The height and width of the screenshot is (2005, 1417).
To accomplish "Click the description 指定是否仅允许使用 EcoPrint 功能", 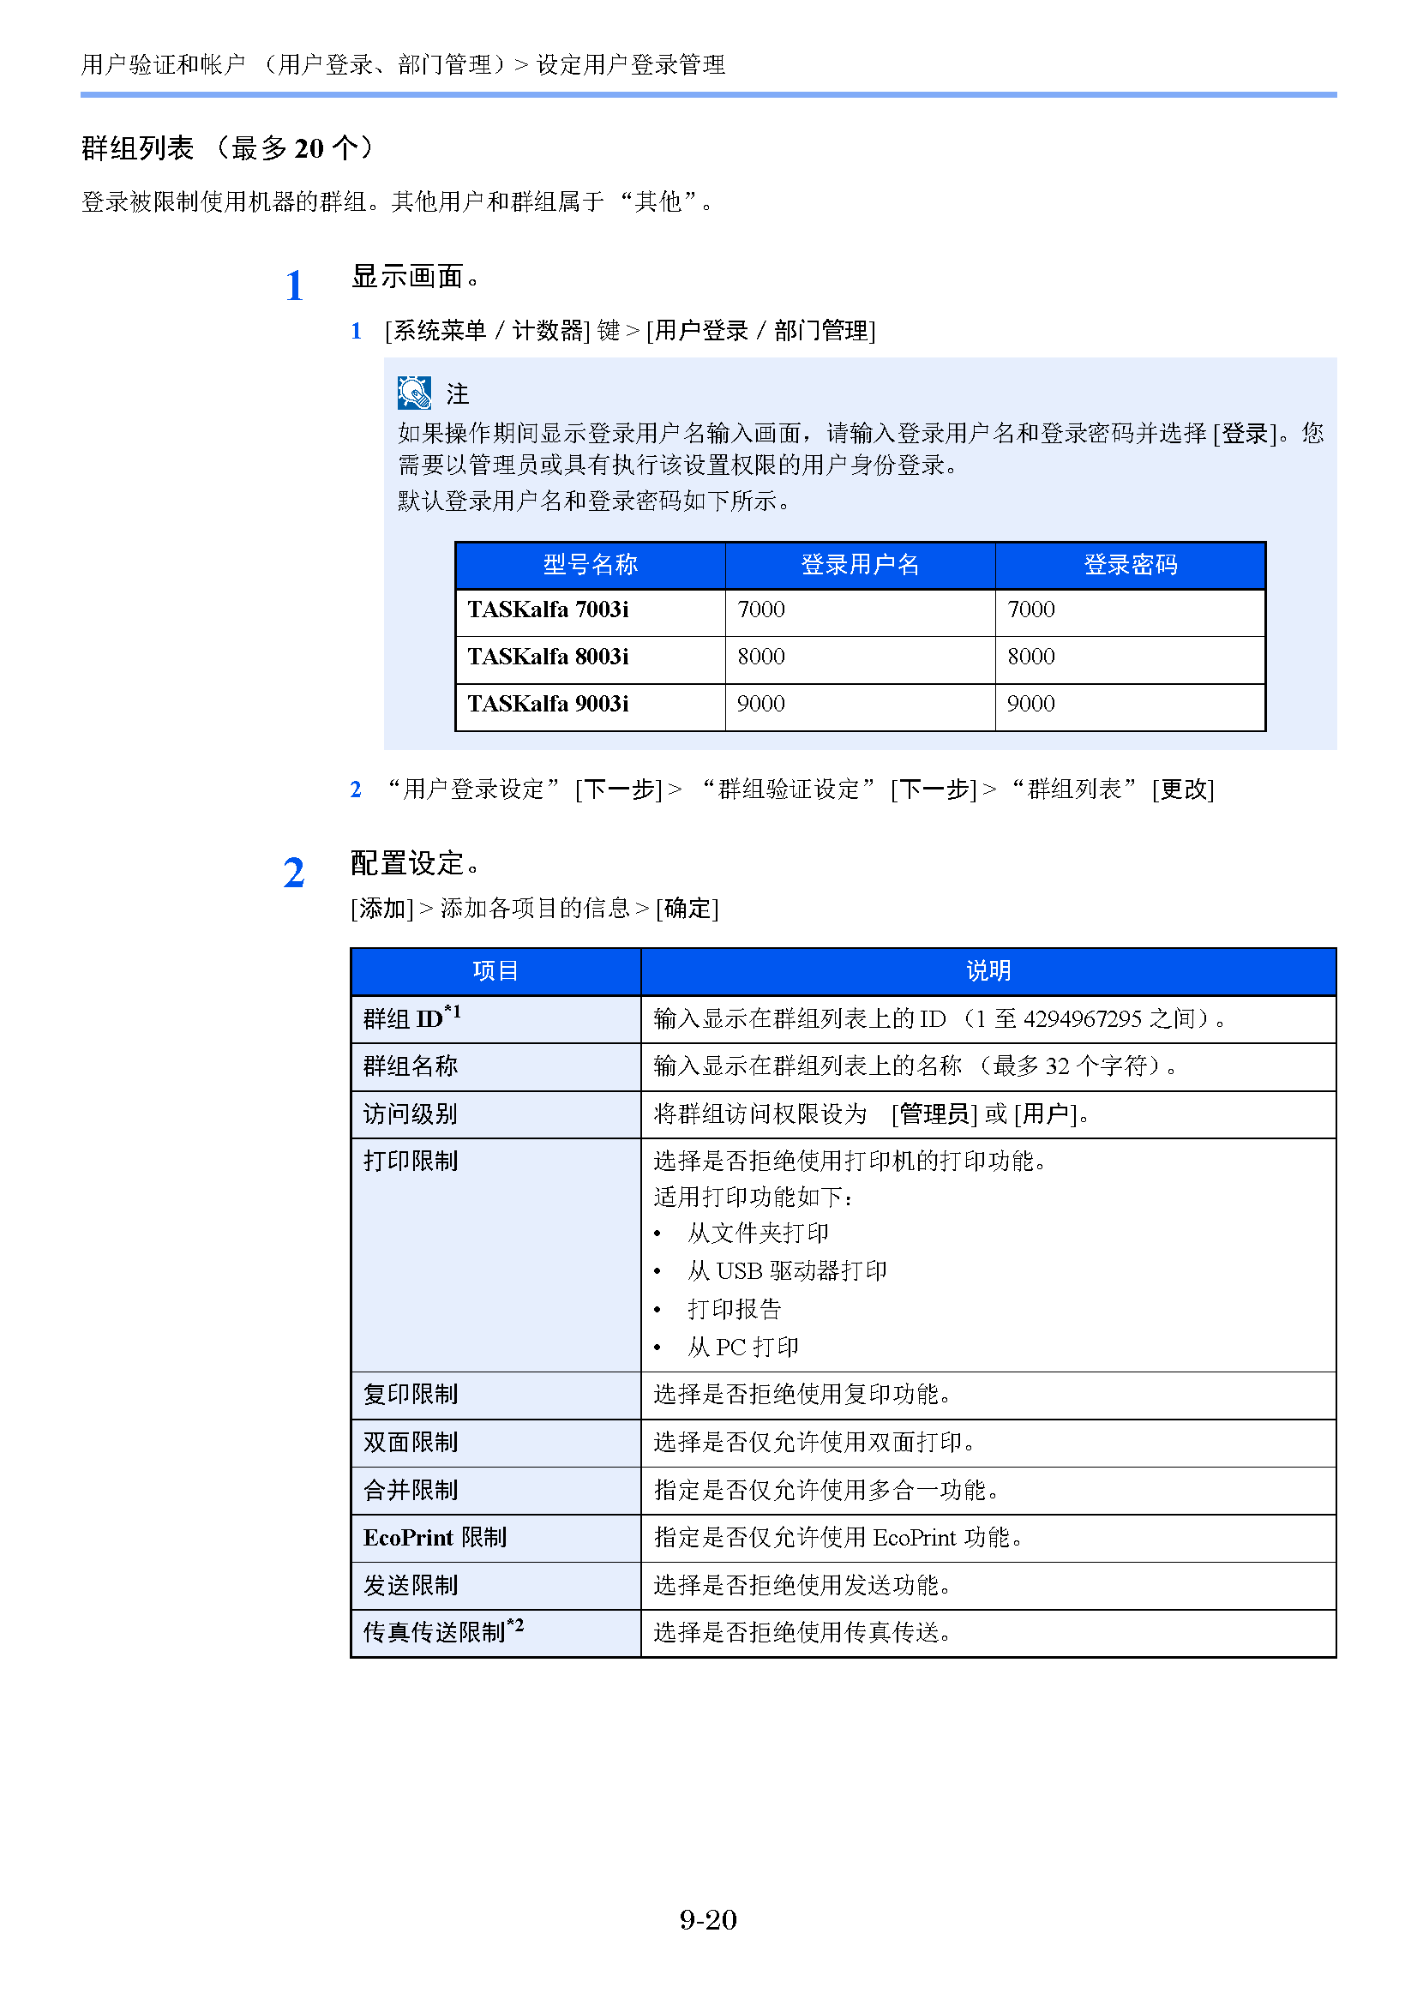I will [x=838, y=1538].
